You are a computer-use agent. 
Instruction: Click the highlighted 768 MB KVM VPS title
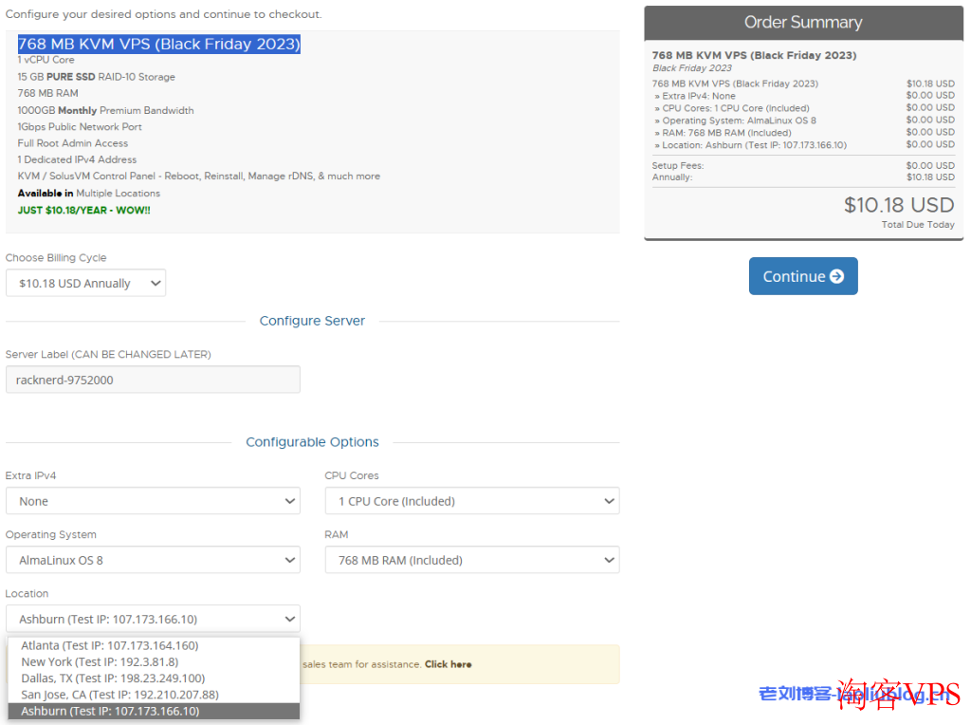[x=159, y=44]
